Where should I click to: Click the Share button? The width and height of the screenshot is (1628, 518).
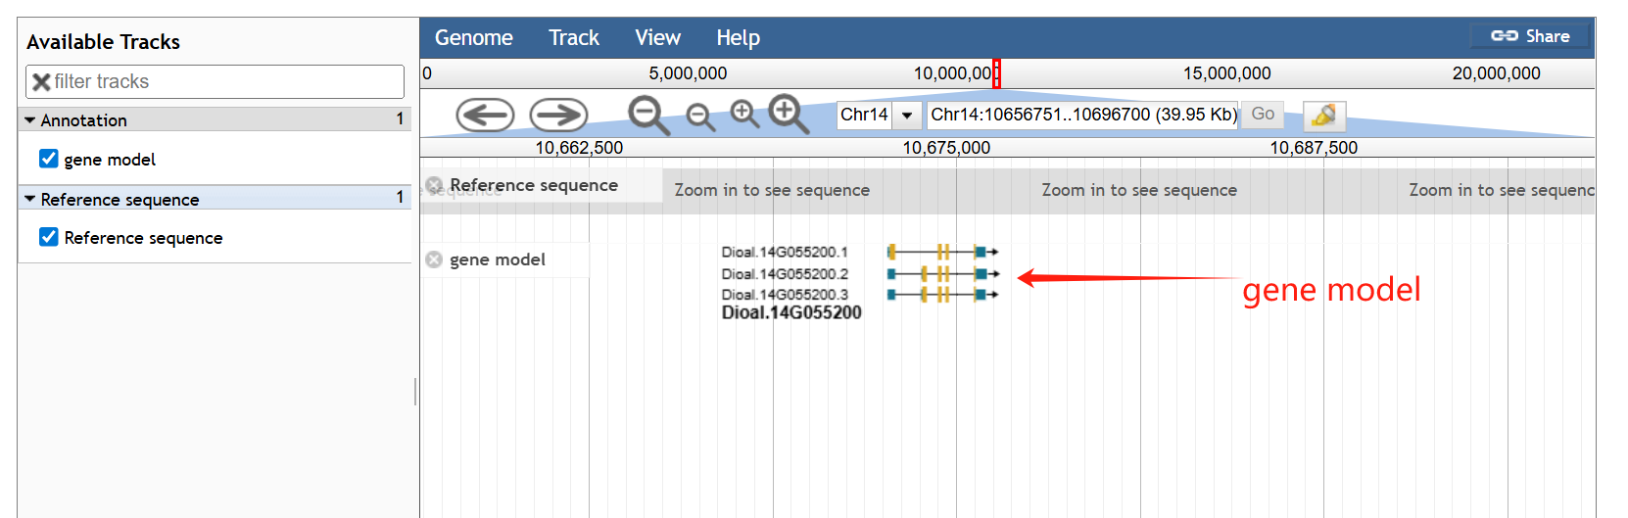click(1530, 36)
